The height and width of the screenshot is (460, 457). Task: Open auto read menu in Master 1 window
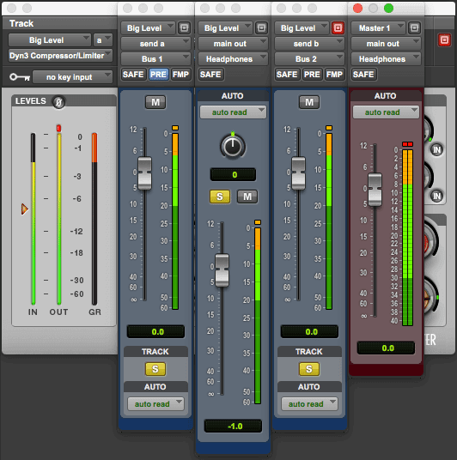click(x=386, y=112)
